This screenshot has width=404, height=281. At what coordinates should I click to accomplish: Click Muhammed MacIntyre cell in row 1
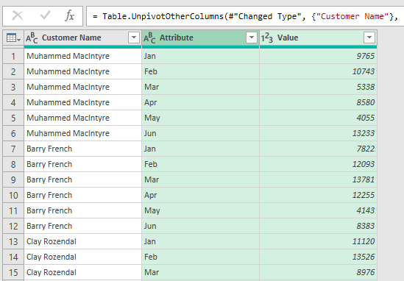82,56
